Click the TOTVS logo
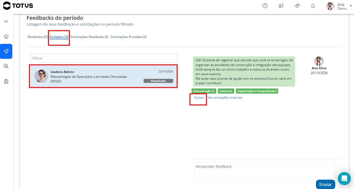The image size is (354, 189). 18,5
